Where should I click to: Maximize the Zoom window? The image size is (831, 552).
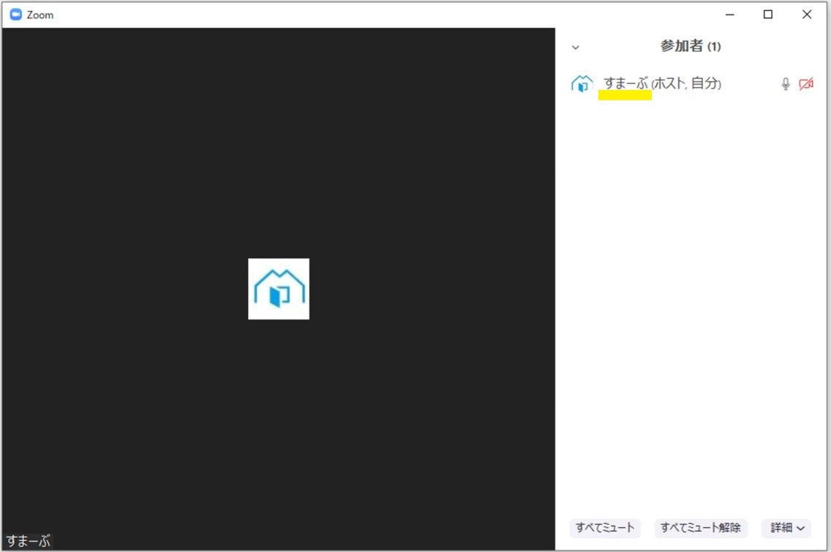tap(768, 15)
